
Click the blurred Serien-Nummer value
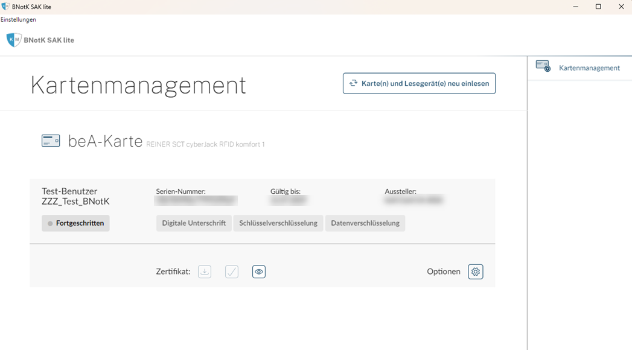pos(196,200)
